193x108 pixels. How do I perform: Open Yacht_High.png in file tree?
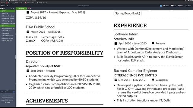(x=8, y=41)
